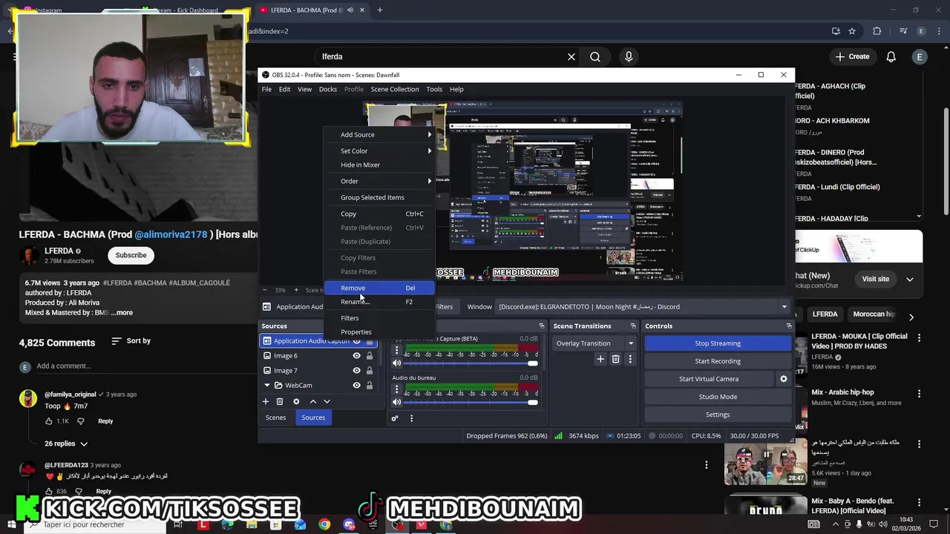The height and width of the screenshot is (534, 950).
Task: Open transition properties three-dot menu
Action: 630,359
